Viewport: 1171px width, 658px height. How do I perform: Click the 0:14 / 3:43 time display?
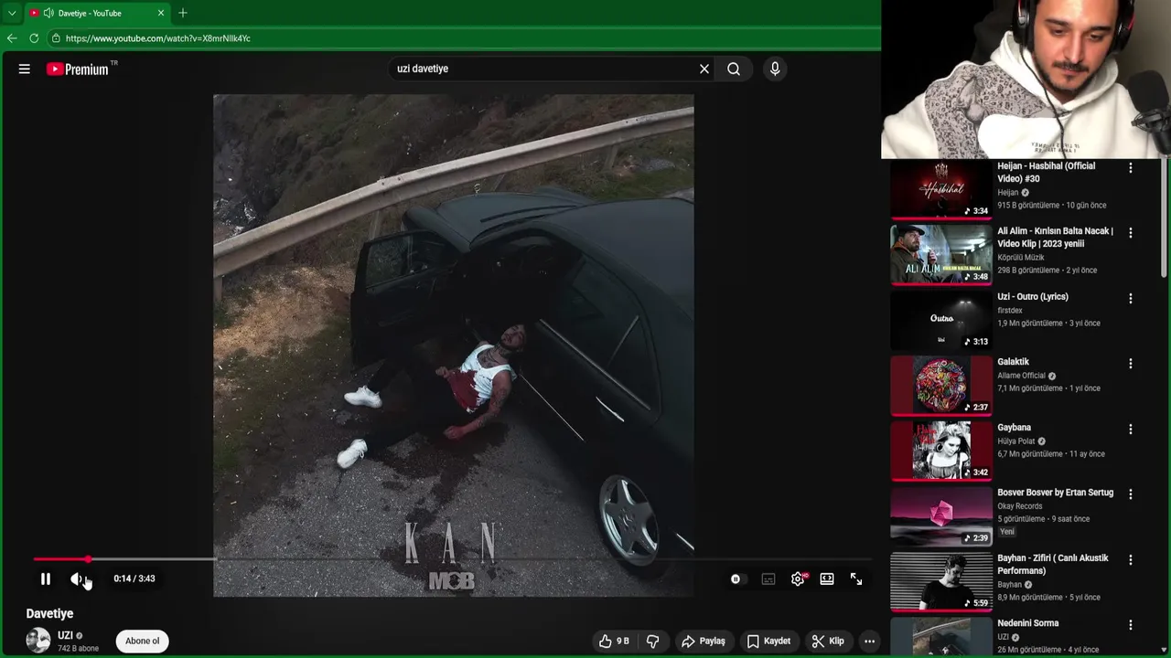[134, 578]
